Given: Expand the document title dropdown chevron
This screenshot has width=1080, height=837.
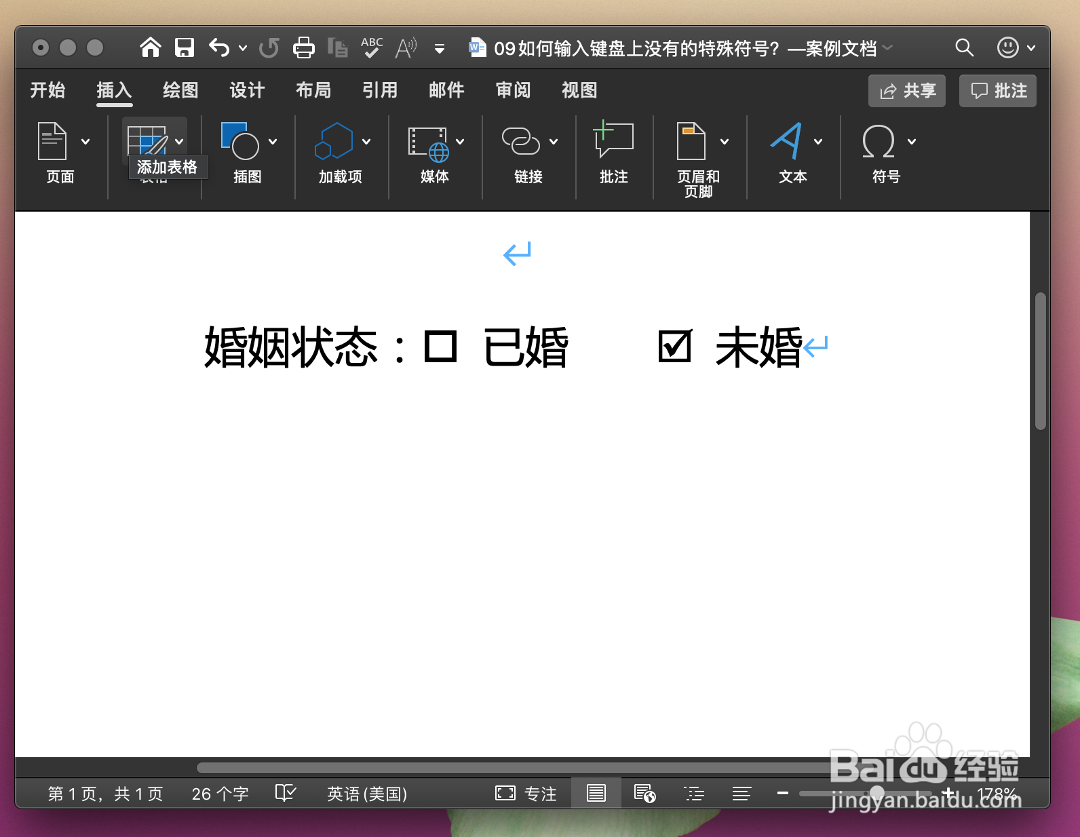Looking at the screenshot, I should [x=887, y=47].
